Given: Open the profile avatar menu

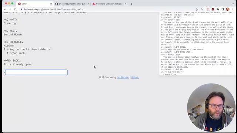Looking at the screenshot, I should tap(228, 9).
